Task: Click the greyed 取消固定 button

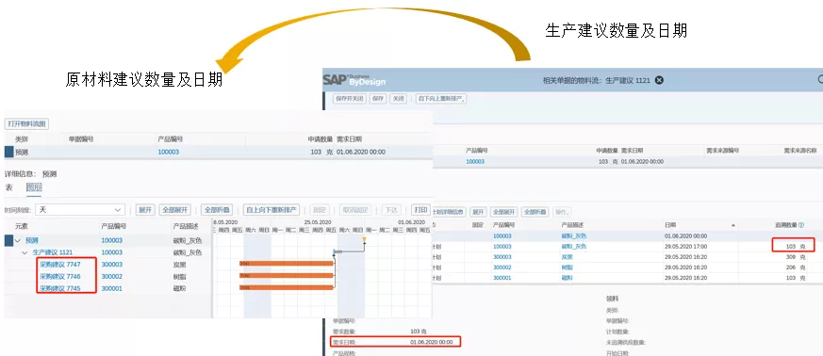Action: 354,210
